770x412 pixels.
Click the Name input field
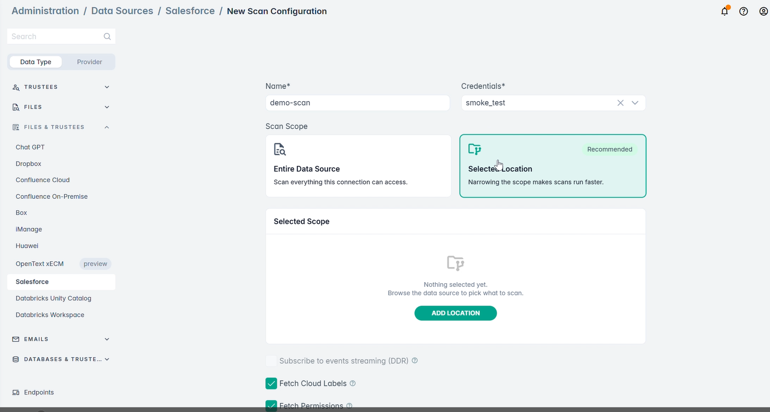coord(357,103)
